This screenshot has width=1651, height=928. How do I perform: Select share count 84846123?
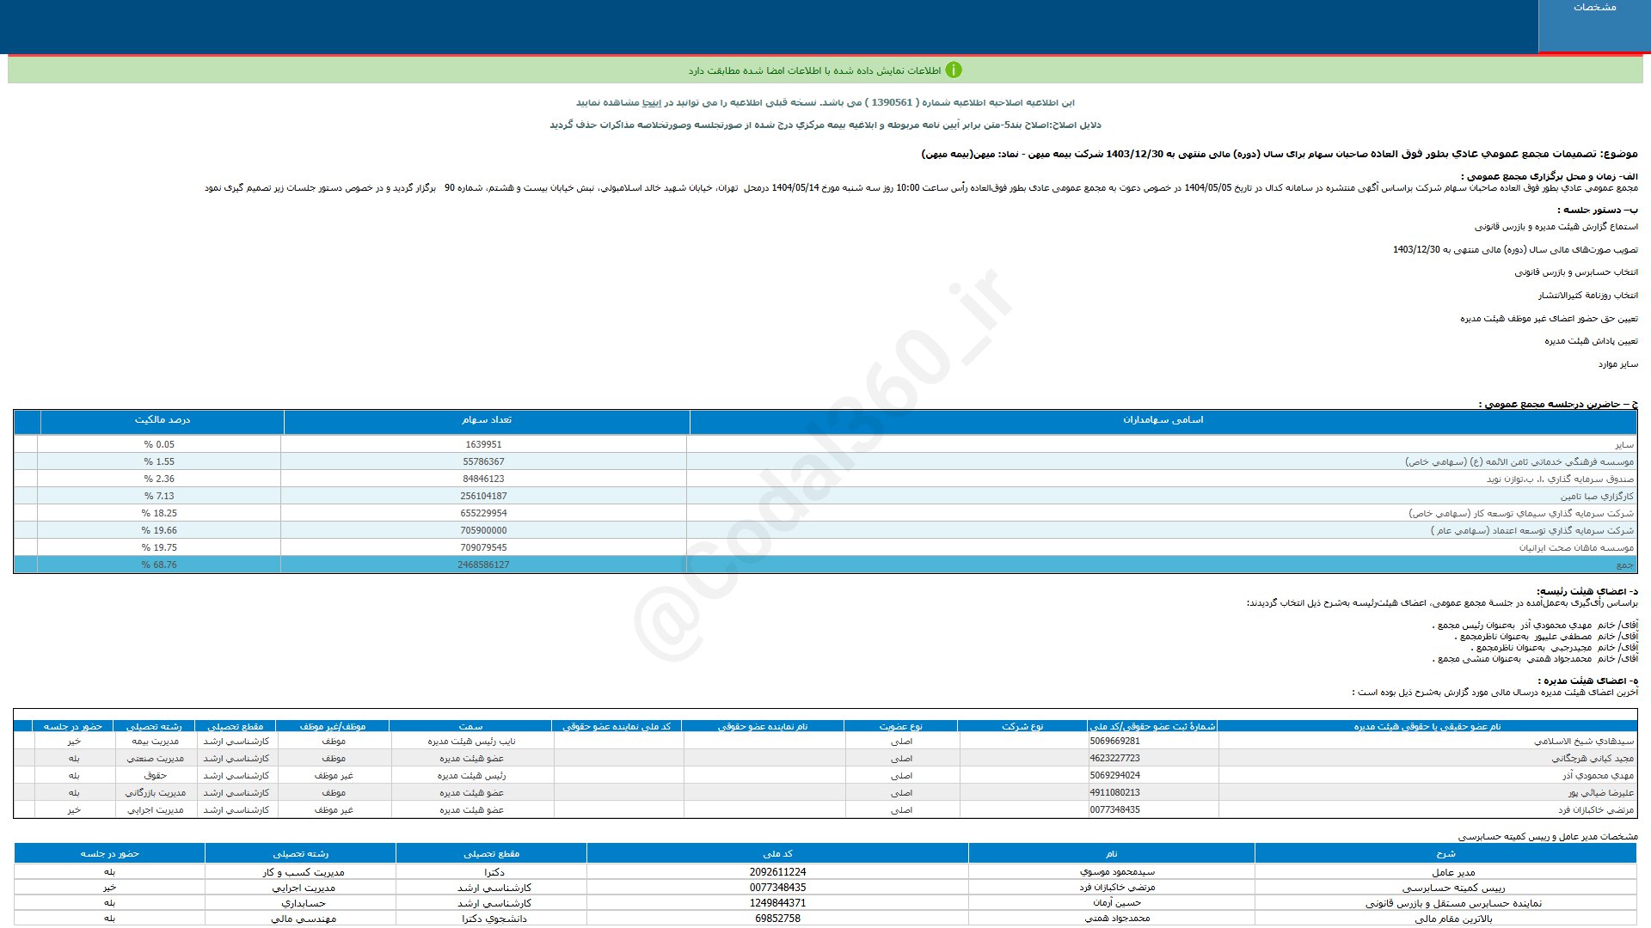coord(483,479)
